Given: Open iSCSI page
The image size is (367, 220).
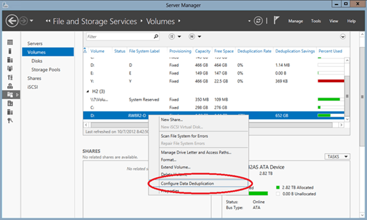Looking at the screenshot, I should [x=32, y=87].
